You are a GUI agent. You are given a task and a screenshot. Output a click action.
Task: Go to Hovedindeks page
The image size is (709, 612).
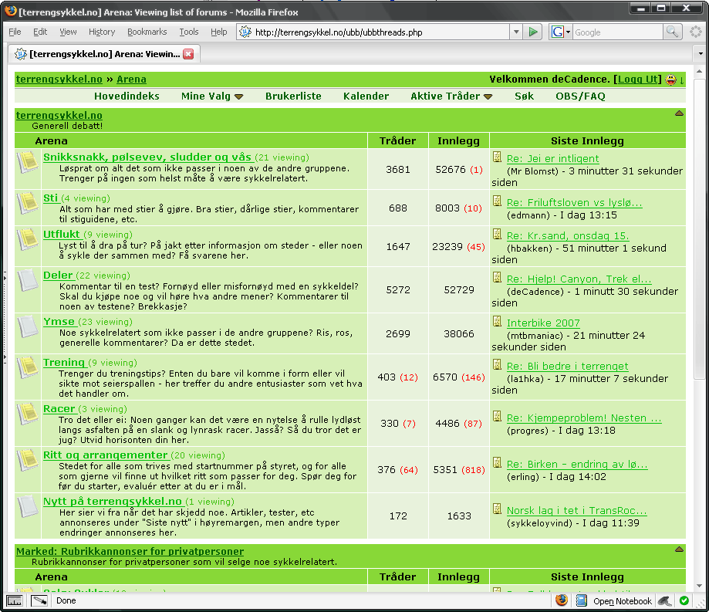pos(127,96)
